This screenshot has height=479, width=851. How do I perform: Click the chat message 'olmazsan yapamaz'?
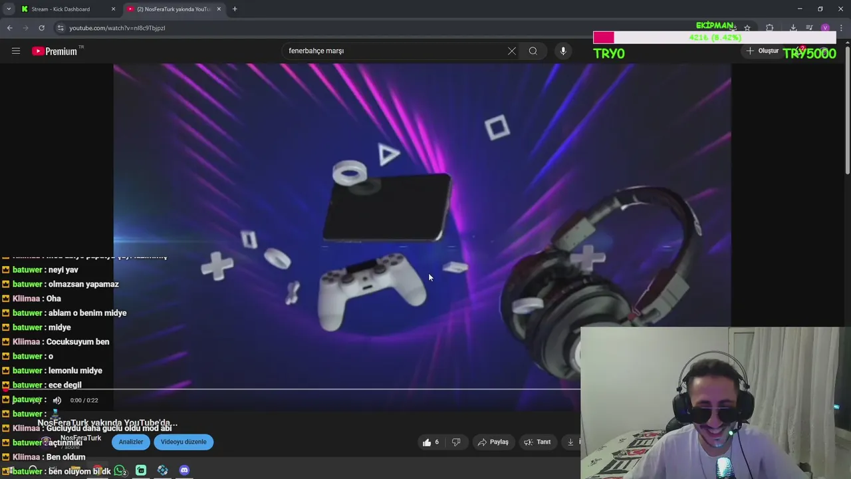click(x=84, y=284)
